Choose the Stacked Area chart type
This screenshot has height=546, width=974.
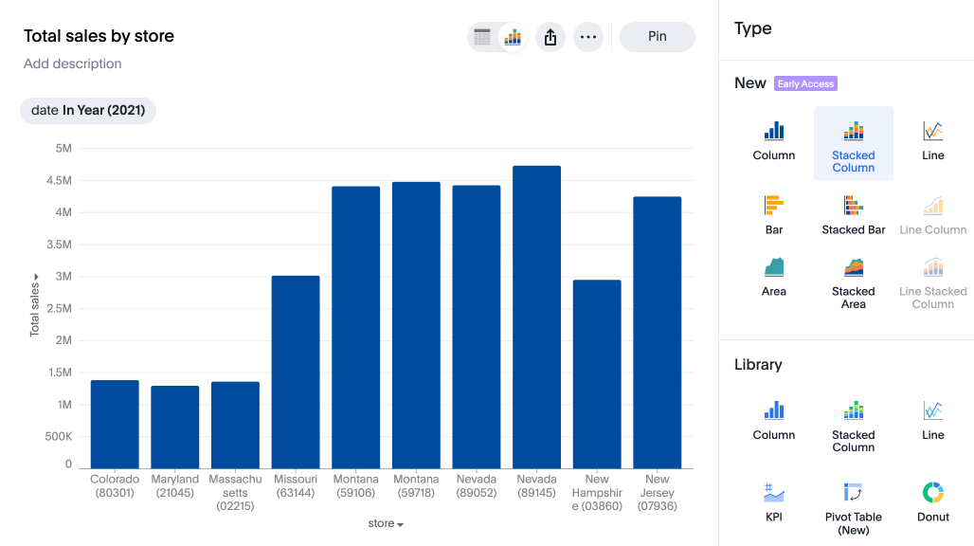coord(853,278)
